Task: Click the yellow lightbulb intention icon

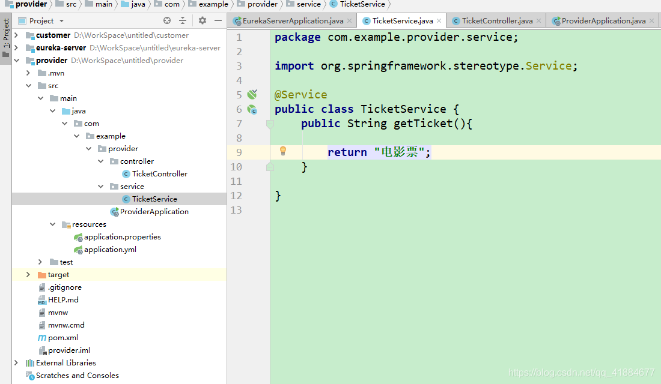Action: pyautogui.click(x=283, y=151)
